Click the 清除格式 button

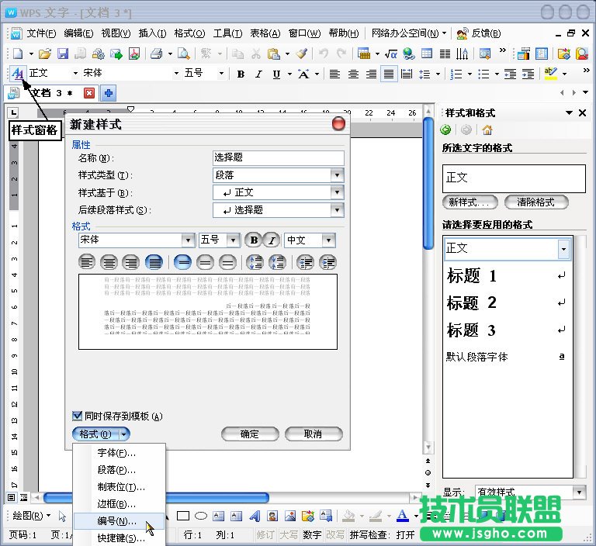[536, 202]
